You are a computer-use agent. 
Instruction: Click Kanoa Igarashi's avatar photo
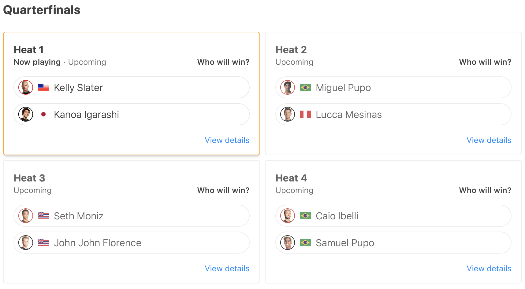pyautogui.click(x=26, y=115)
